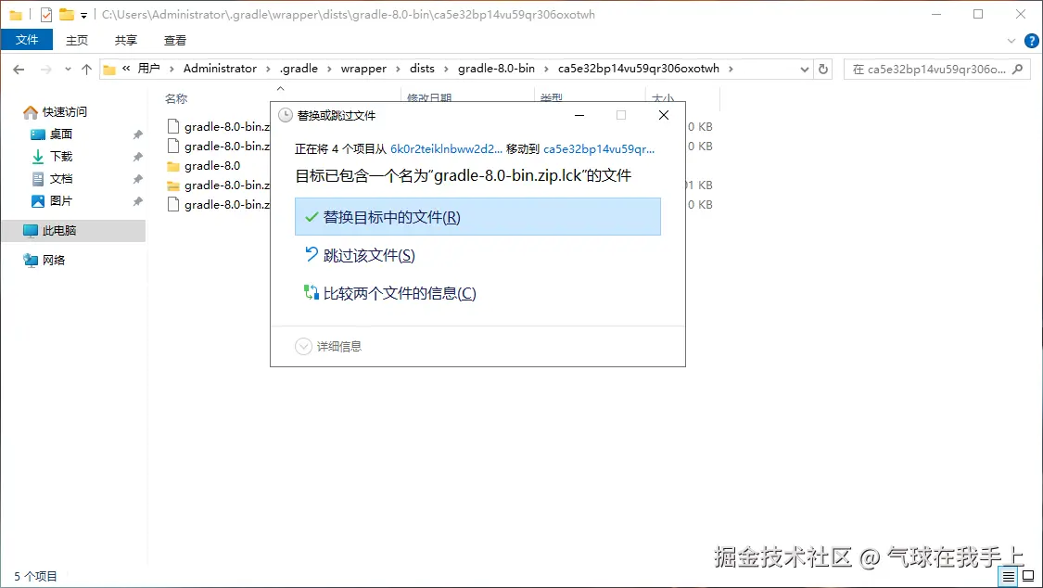Open 下载 in navigation pane
1043x588 pixels.
click(x=60, y=157)
